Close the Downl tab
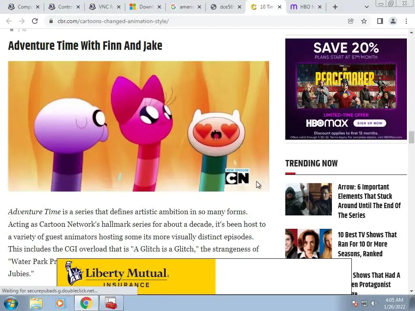The image size is (415, 311). (159, 7)
